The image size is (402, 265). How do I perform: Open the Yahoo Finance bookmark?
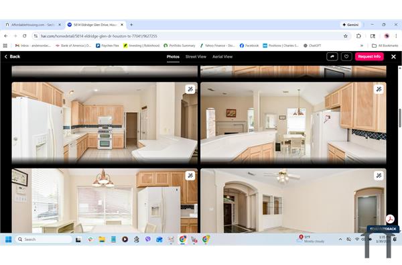[x=217, y=46]
